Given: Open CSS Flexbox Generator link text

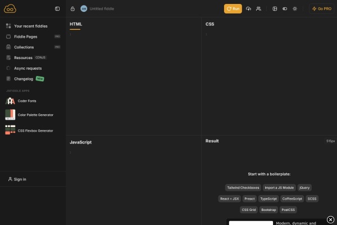Looking at the screenshot, I should [x=35, y=130].
